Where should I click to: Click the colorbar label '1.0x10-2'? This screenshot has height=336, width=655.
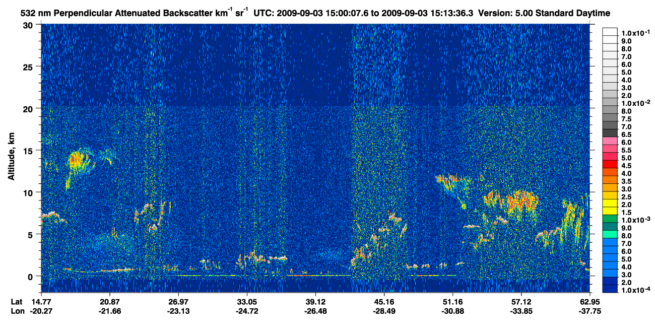[635, 103]
